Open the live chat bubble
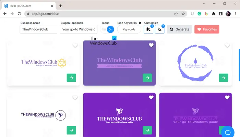240x137 pixels. click(228, 132)
